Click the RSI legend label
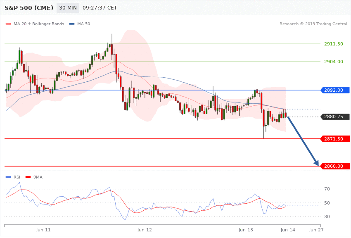The image size is (351, 238). (x=17, y=177)
